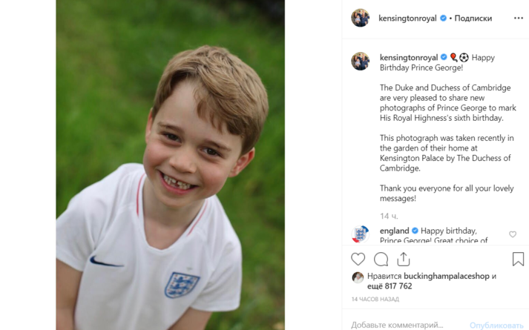Open the 14 часов назад timestamp
The height and width of the screenshot is (330, 529).
click(375, 300)
